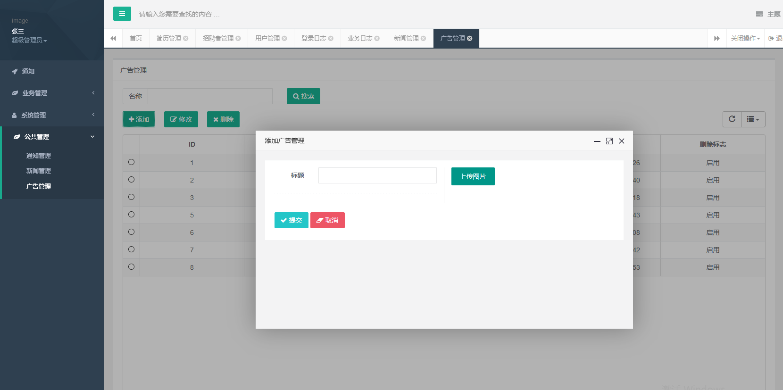
Task: Maximize the 添加广告管理 dialog
Action: tap(609, 141)
